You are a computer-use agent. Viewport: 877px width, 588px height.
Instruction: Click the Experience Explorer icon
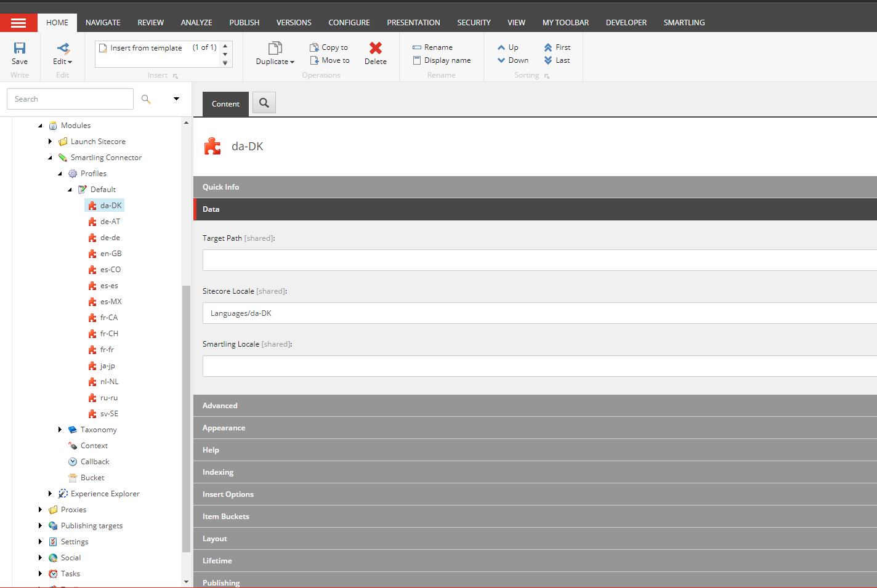tap(63, 494)
